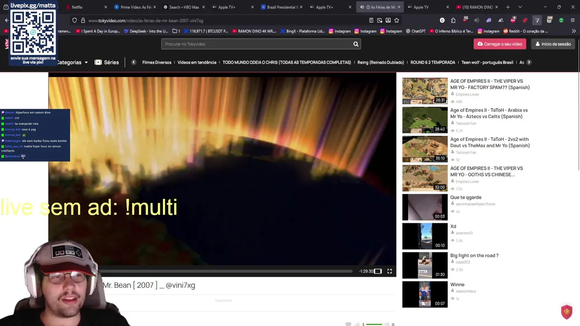Screen dimensions: 580x326
Task: Open uploader 'Tatoooh Fan' under the Arabia video
Action: point(466,124)
